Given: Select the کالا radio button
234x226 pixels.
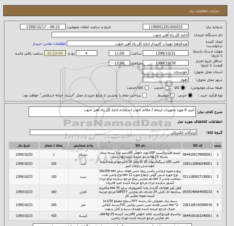Looking at the screenshot, I should 183,88.
